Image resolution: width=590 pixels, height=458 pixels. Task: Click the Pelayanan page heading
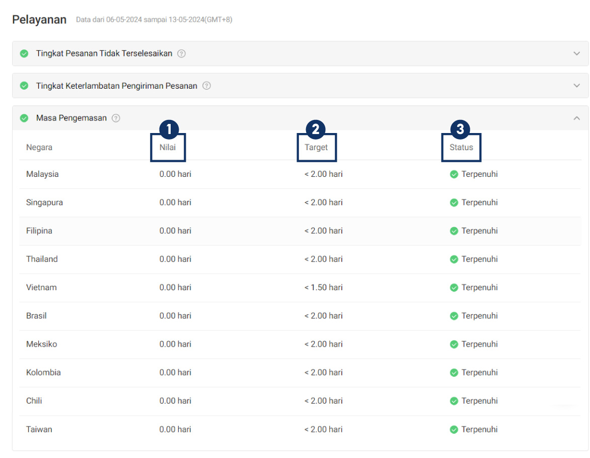(39, 20)
